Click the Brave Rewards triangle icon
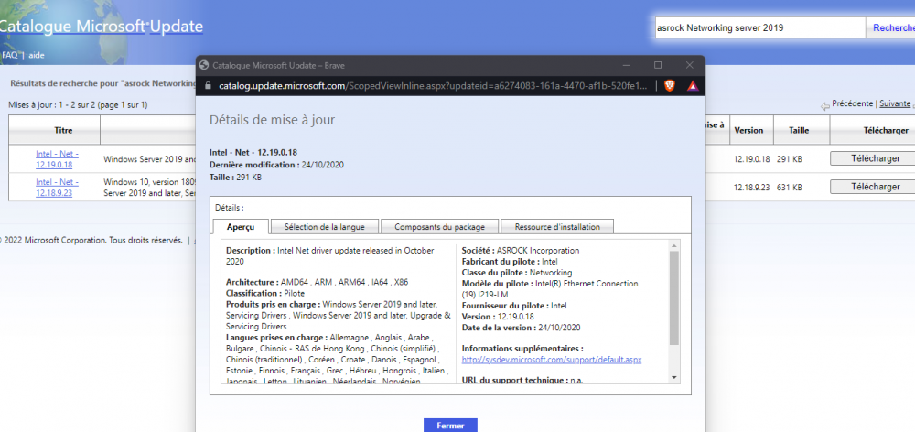 pyautogui.click(x=692, y=86)
